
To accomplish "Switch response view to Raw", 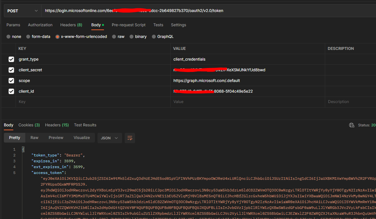I will point(34,138).
